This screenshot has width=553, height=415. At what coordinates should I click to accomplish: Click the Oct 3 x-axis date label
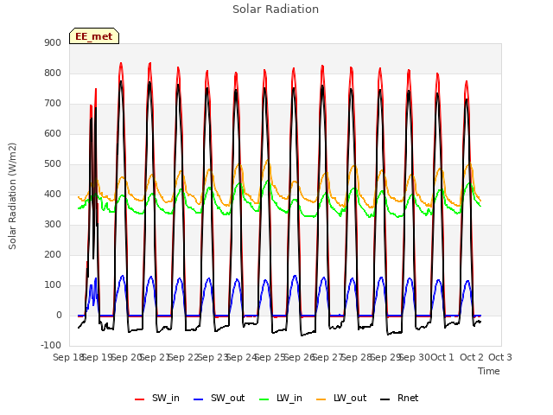(x=500, y=357)
